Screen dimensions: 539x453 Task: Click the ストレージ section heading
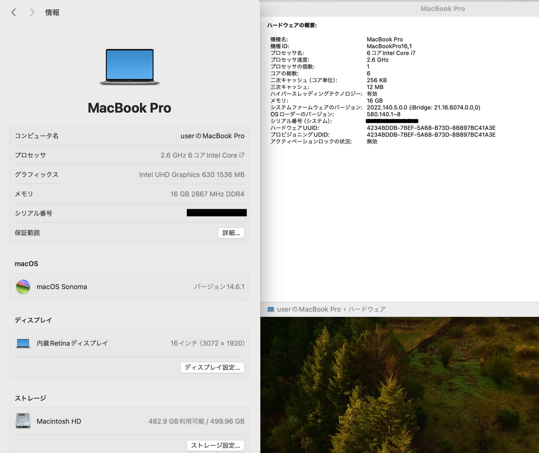click(x=30, y=398)
